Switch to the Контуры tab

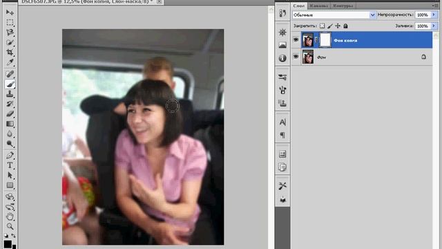click(343, 6)
